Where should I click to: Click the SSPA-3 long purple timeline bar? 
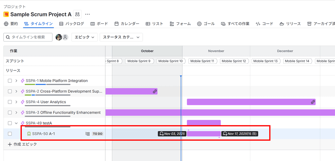(220, 113)
